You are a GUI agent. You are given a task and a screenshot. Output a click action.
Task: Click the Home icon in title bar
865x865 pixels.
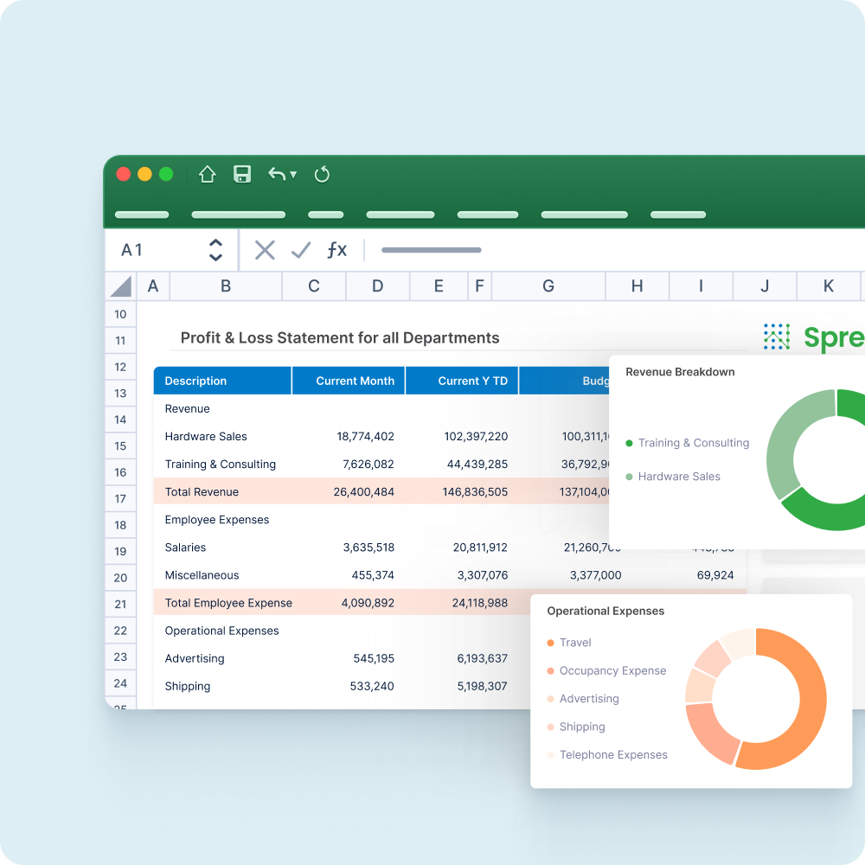pos(207,175)
